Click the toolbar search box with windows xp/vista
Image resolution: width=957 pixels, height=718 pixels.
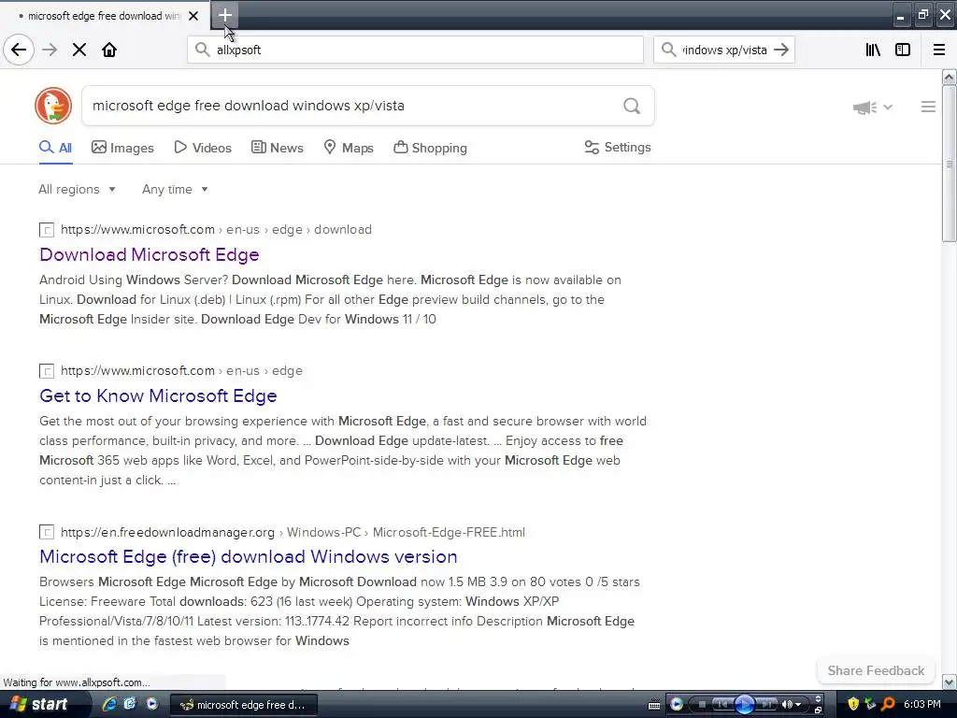point(724,50)
